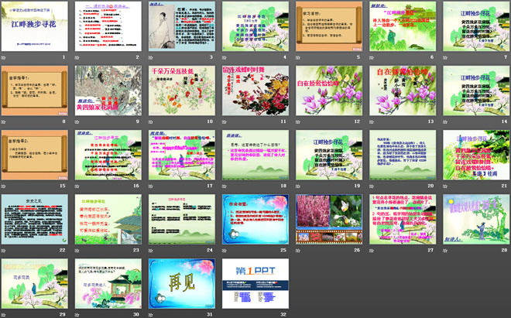Screen dimensions: 511x318
Task: Click animation star icon under slide 22
Action: (x=4, y=250)
